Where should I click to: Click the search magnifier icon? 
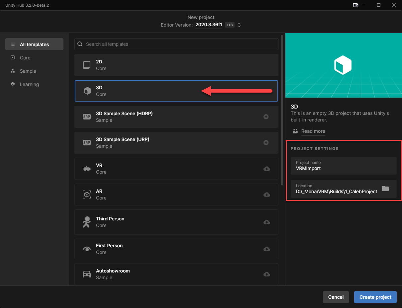80,44
